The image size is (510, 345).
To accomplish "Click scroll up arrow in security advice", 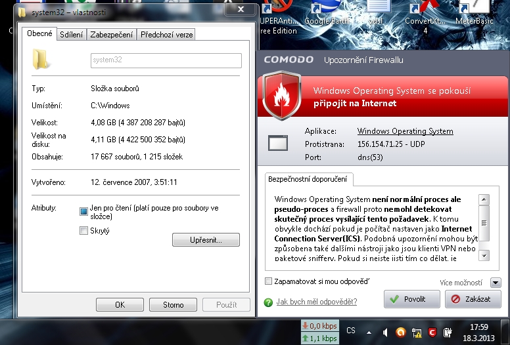I will pyautogui.click(x=484, y=199).
